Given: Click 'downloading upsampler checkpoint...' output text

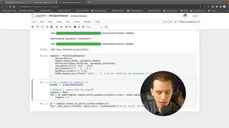Looking at the screenshot, I should tap(72, 39).
